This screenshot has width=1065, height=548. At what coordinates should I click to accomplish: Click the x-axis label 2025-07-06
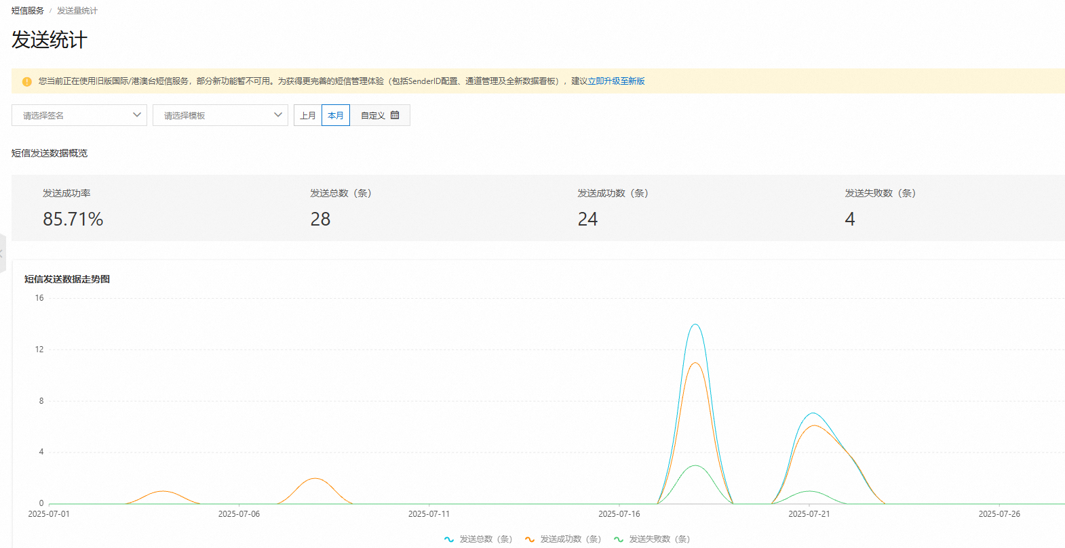click(x=239, y=514)
